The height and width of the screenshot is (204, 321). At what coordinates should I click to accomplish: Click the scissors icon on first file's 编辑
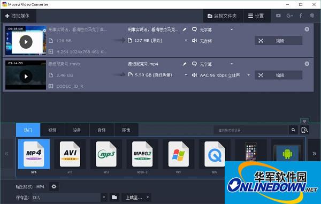[261, 41]
